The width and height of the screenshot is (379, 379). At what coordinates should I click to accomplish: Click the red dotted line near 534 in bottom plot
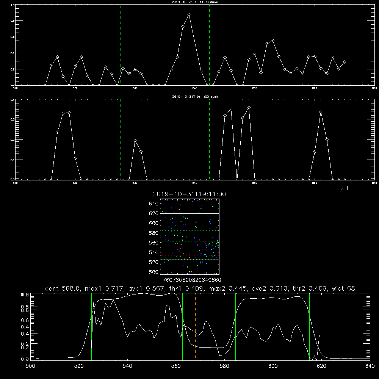[113, 326]
